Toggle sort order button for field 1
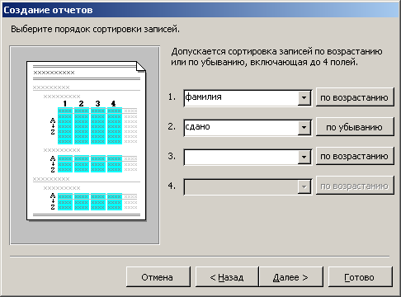This screenshot has height=297, width=401. pos(355,97)
